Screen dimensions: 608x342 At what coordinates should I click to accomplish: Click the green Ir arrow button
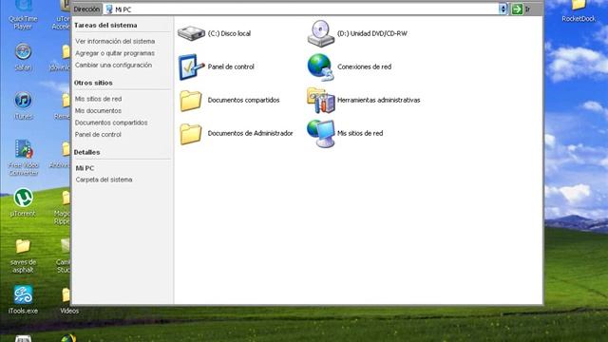[x=517, y=9]
